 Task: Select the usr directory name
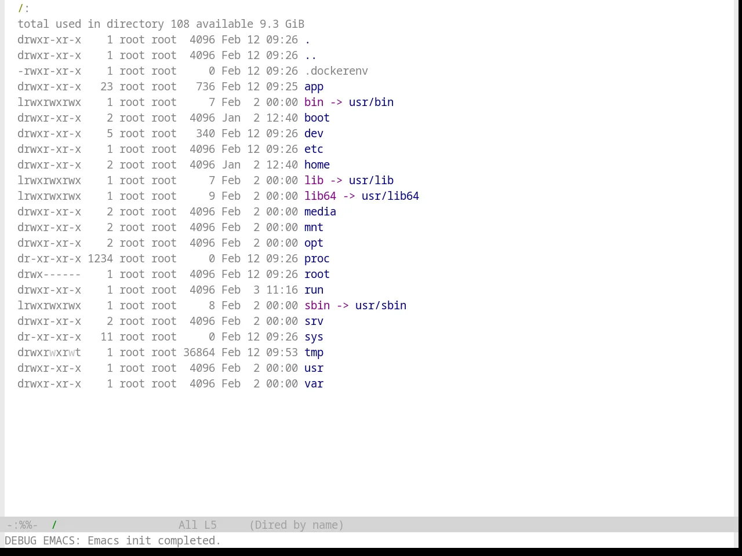[314, 368]
